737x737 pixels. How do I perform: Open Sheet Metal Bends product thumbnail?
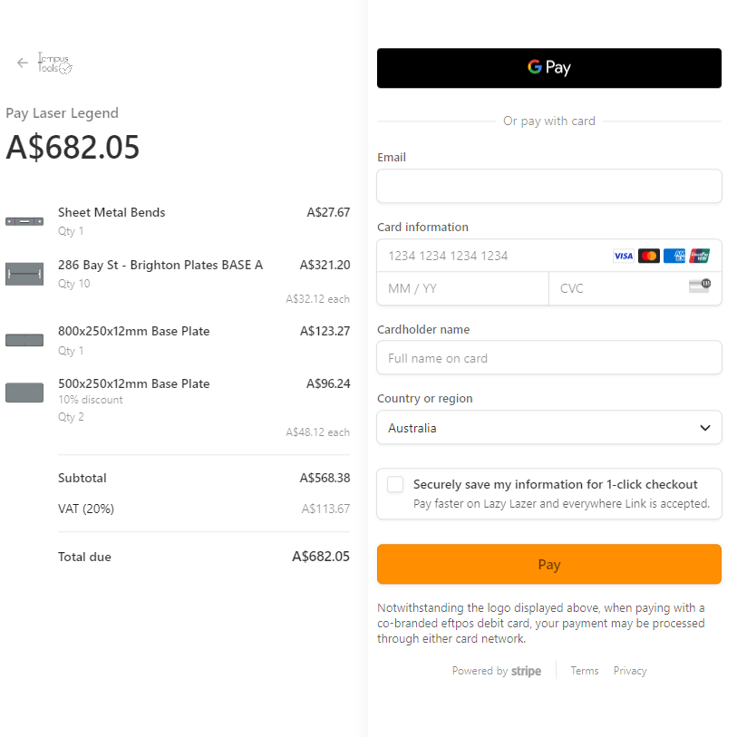[24, 221]
